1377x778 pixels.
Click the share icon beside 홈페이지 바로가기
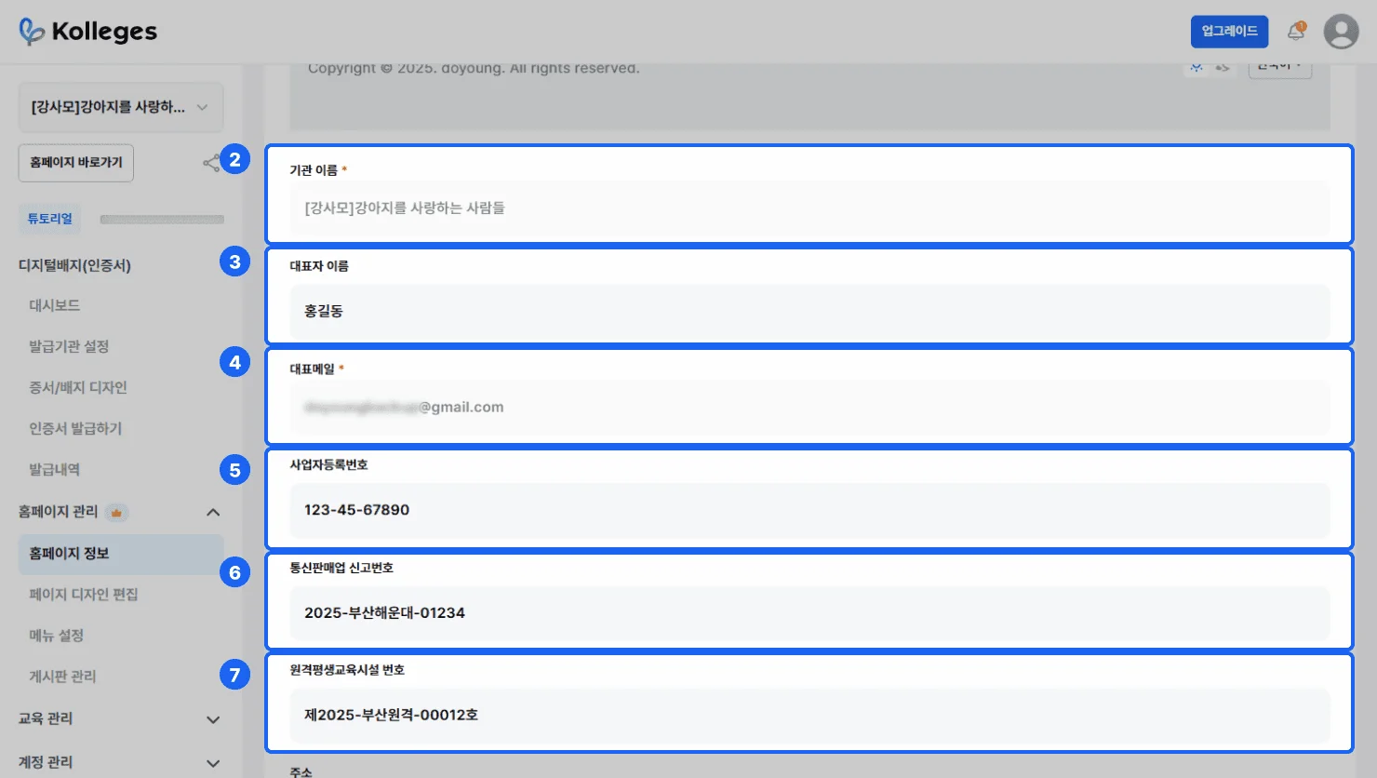pyautogui.click(x=211, y=164)
